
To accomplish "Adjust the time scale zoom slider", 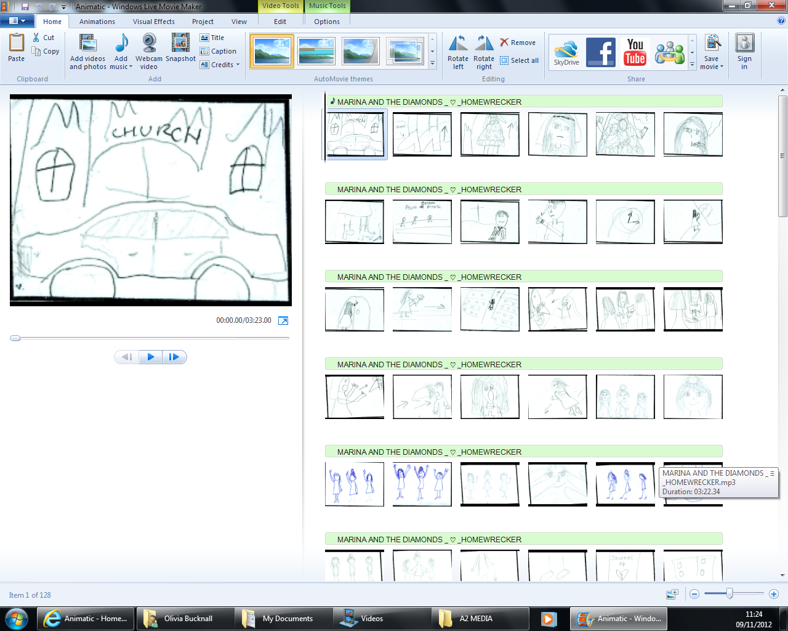I will 730,594.
